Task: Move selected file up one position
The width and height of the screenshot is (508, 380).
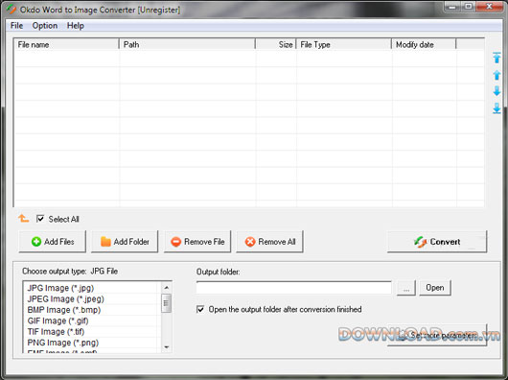Action: (x=496, y=75)
